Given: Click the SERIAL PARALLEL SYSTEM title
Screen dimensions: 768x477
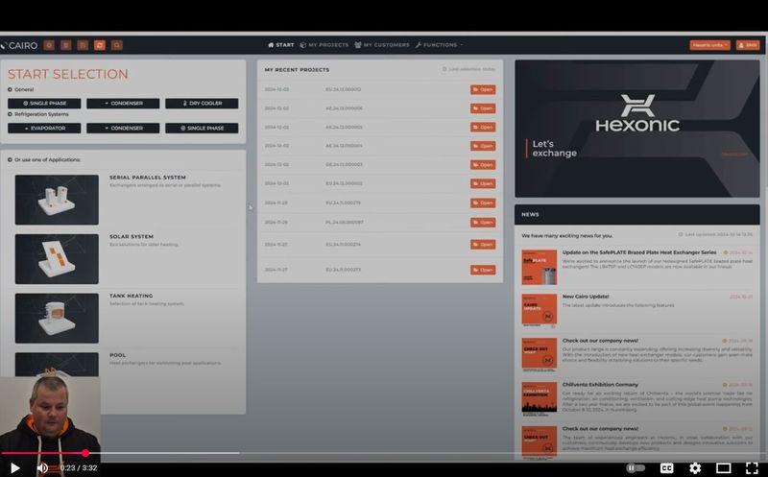Looking at the screenshot, I should pos(148,178).
